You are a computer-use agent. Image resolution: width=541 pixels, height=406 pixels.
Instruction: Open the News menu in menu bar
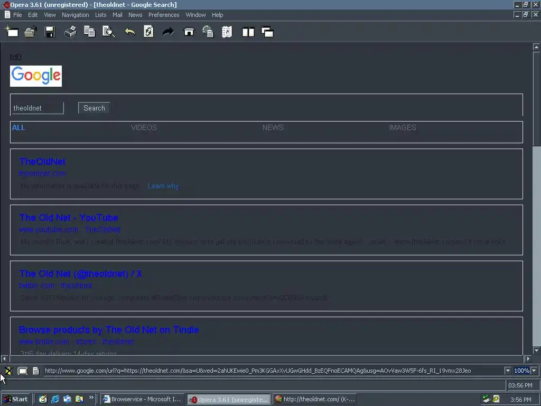(135, 15)
